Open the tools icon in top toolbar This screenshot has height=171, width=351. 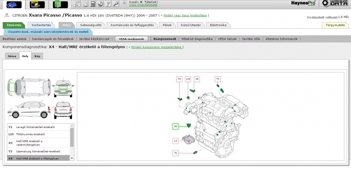77,3
